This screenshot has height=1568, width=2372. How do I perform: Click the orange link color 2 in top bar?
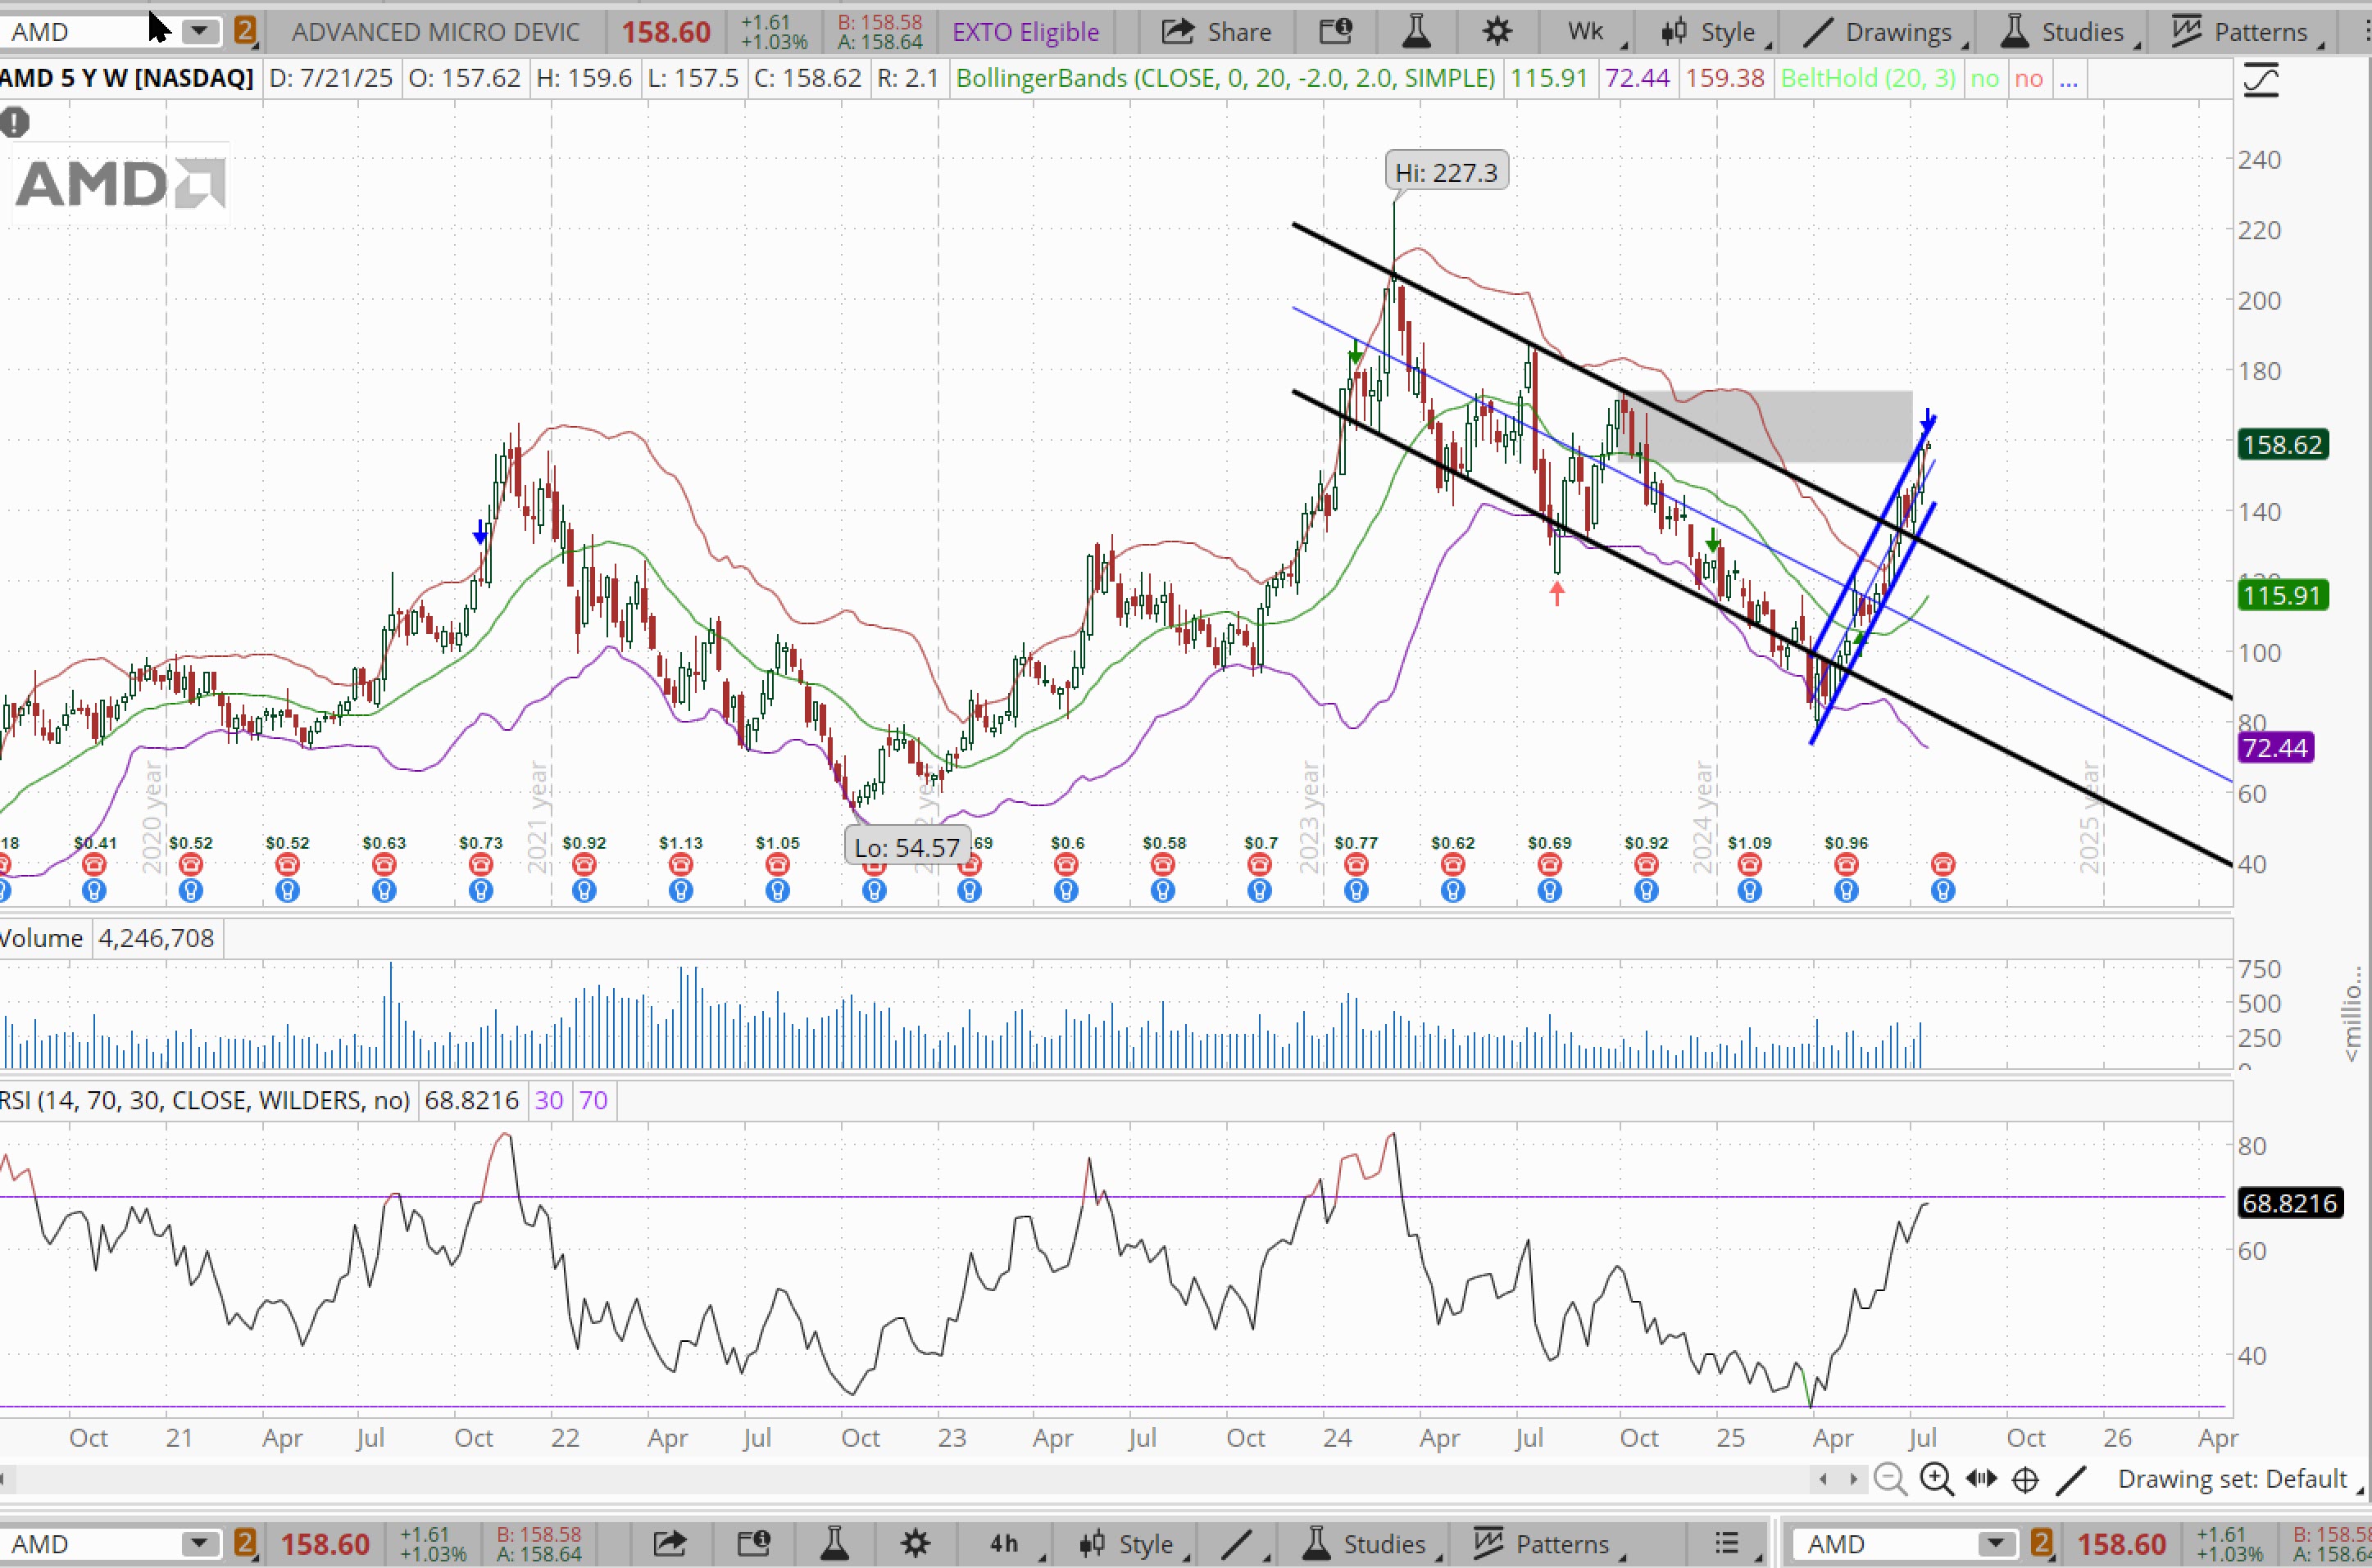point(245,31)
